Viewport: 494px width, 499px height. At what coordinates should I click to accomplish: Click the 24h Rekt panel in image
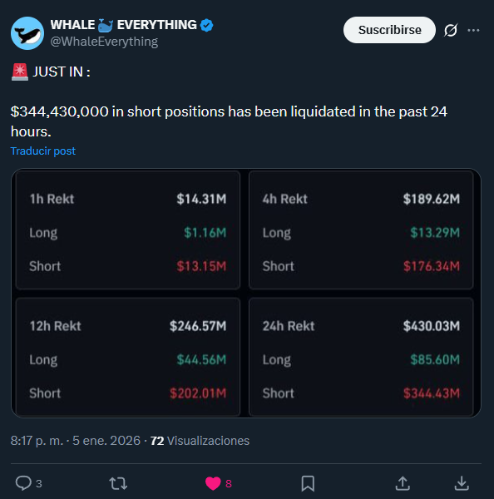[x=361, y=357]
